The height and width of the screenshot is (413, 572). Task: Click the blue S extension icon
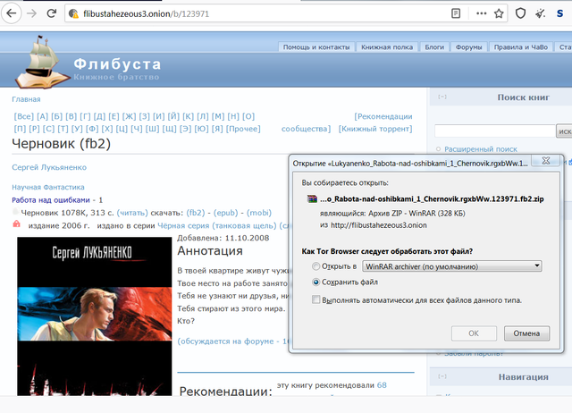560,13
